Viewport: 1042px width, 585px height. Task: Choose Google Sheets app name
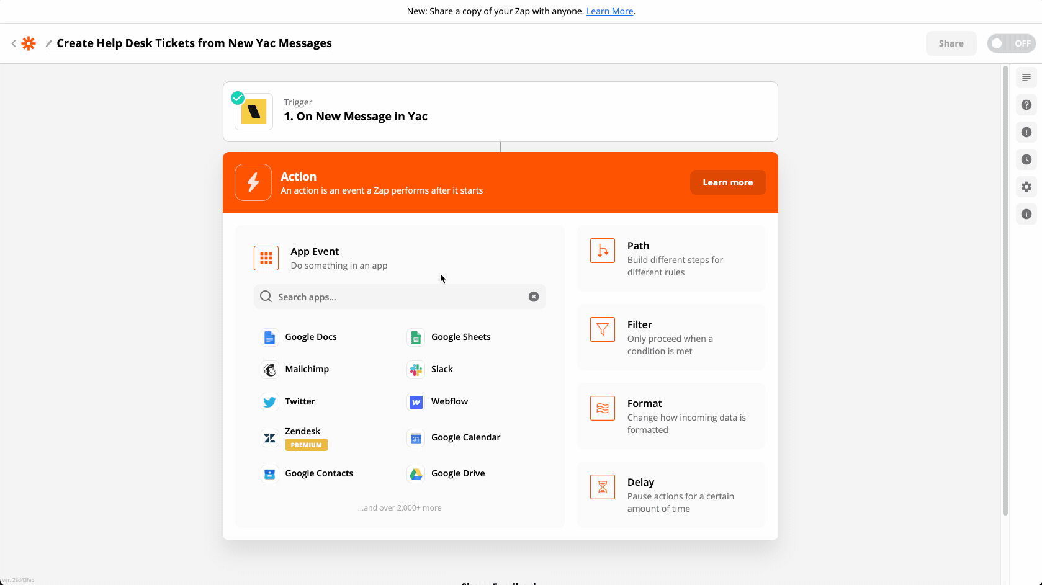(x=460, y=337)
